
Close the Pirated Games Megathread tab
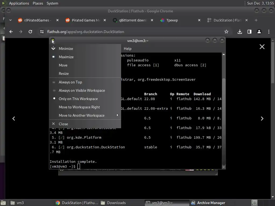pos(105,20)
